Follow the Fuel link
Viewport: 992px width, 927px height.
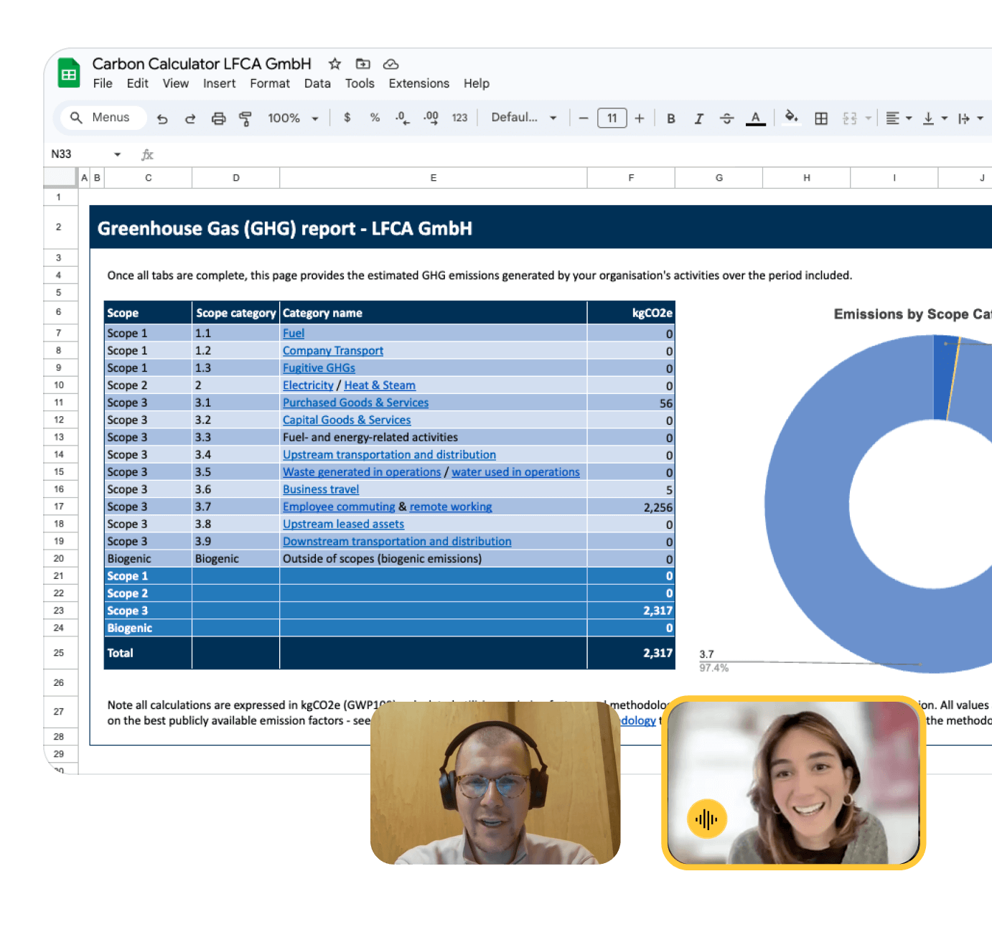(x=294, y=334)
